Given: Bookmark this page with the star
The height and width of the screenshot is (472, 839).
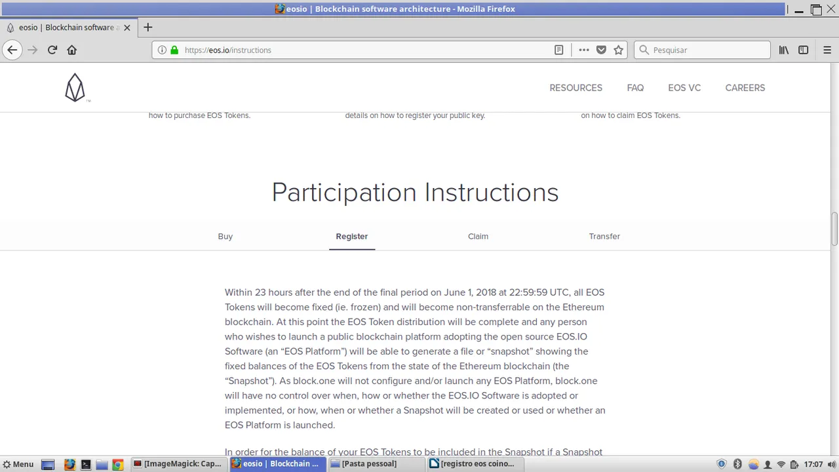Looking at the screenshot, I should click(x=618, y=50).
